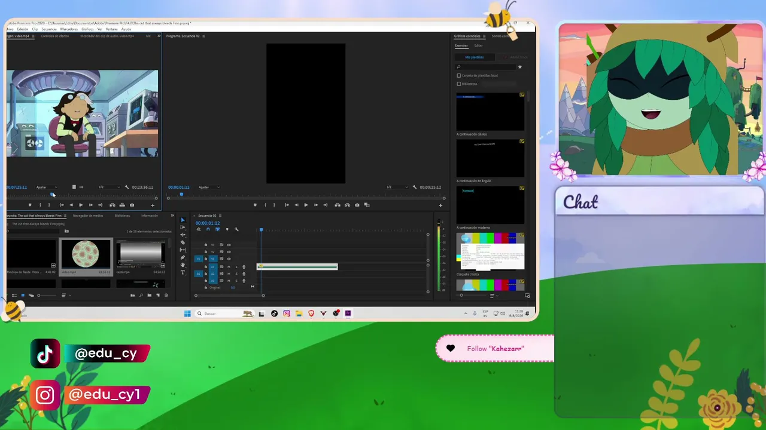The width and height of the screenshot is (766, 430).
Task: Enable voice-over record on first audio track
Action: coord(244,266)
